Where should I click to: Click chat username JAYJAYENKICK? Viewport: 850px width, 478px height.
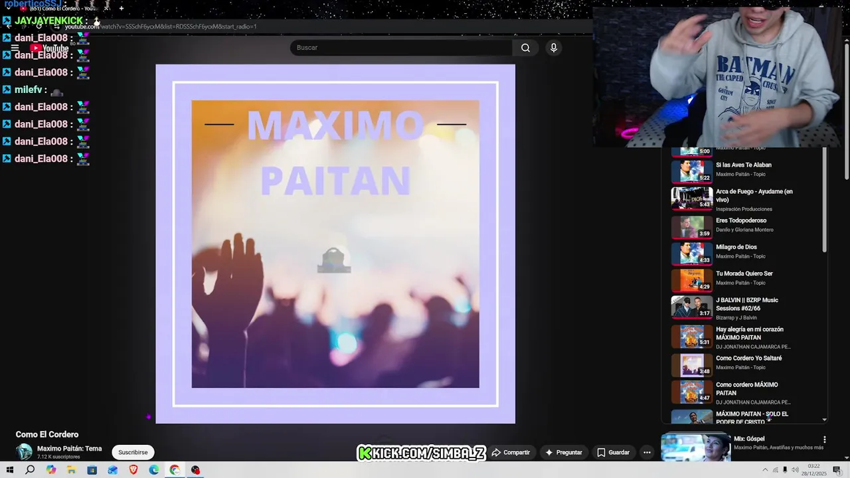click(x=48, y=21)
